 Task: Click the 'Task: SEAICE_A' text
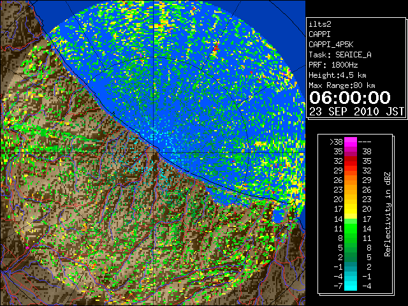click(x=340, y=55)
